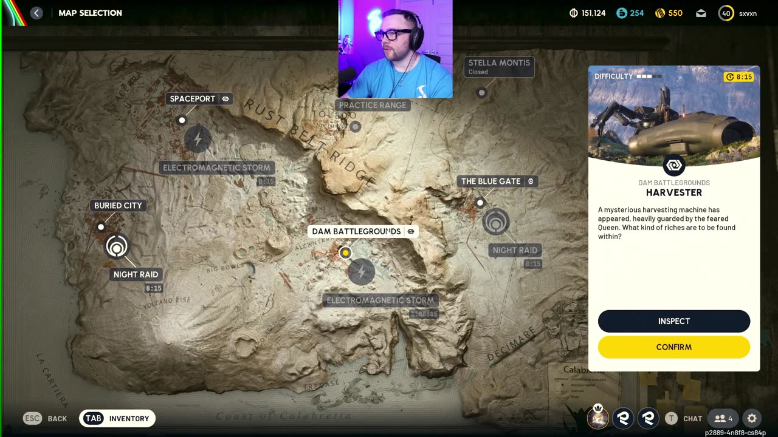Viewport: 778px width, 437px height.
Task: Click the coin currency icon beside 151,124
Action: click(x=573, y=13)
